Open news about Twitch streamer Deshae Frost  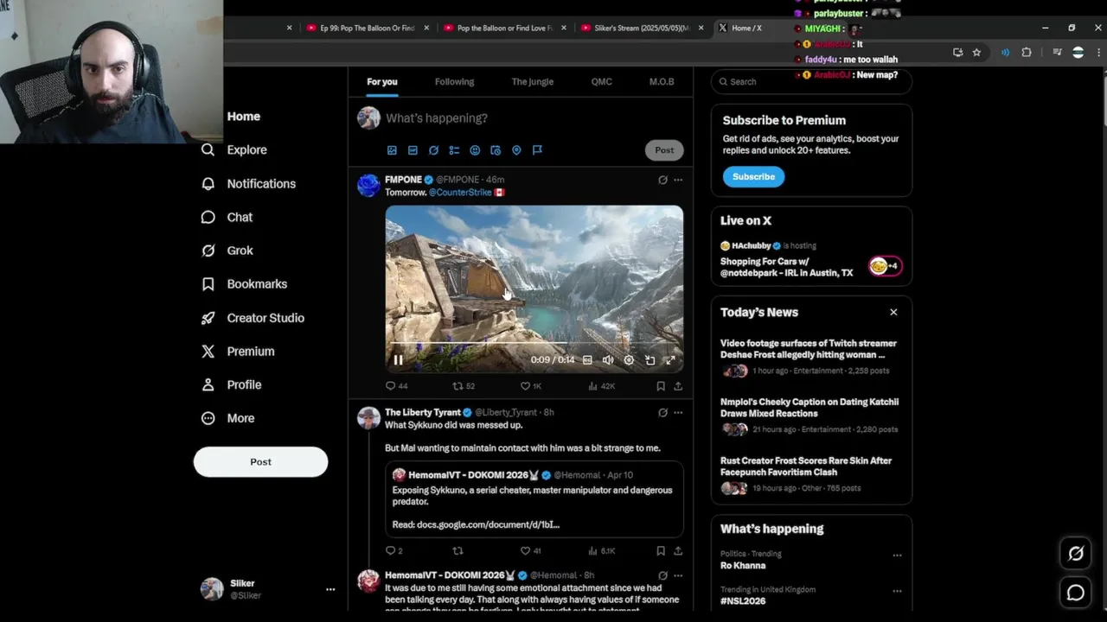(x=811, y=358)
